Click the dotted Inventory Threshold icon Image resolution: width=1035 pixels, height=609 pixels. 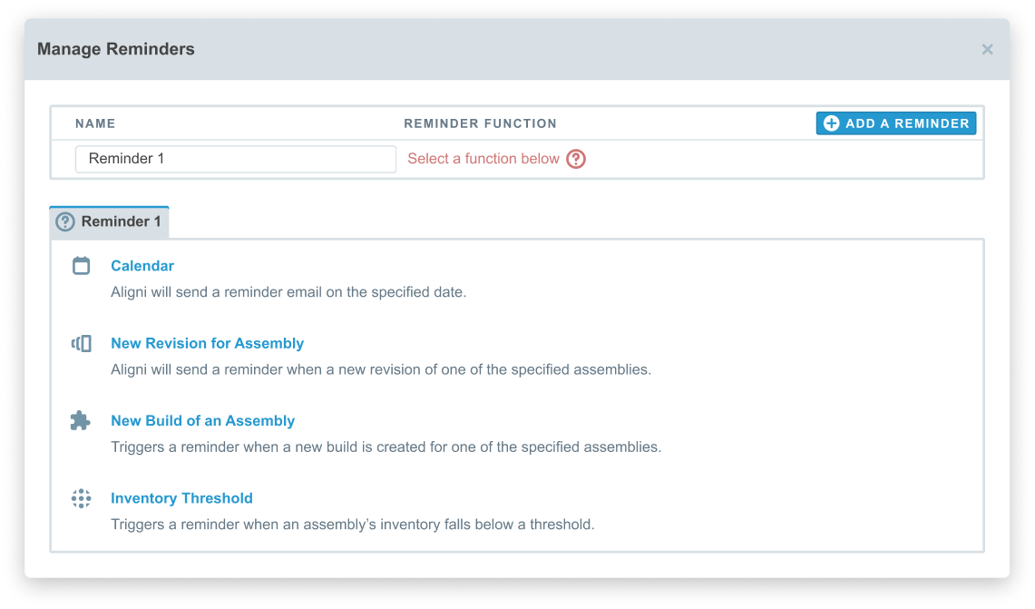pos(82,498)
